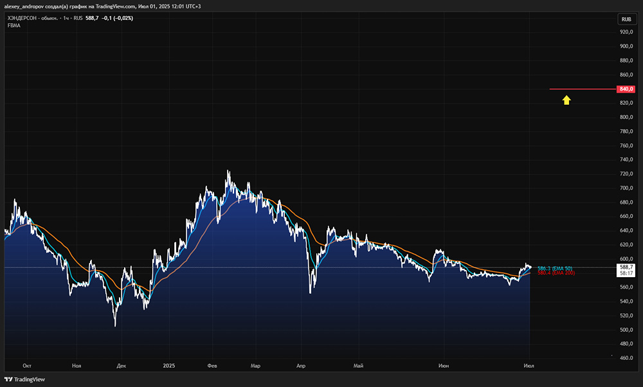The image size is (643, 387).
Task: Click the 840,0 red price label
Action: (x=626, y=89)
